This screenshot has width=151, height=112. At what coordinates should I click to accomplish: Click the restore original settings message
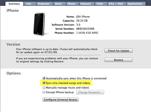pyautogui.click(x=57, y=60)
